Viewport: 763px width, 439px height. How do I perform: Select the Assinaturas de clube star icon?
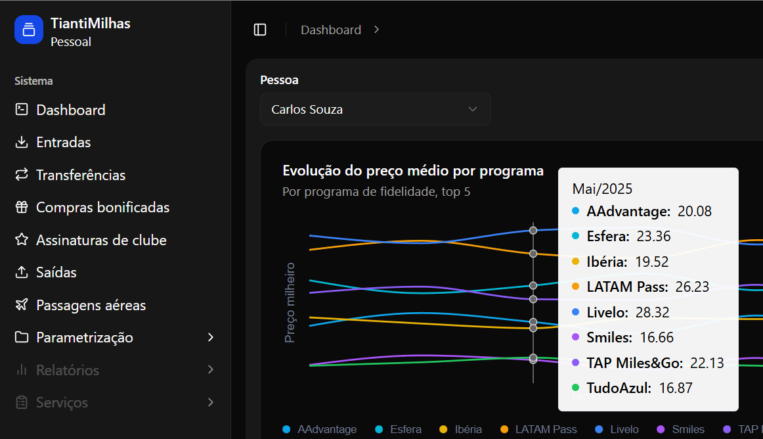22,240
